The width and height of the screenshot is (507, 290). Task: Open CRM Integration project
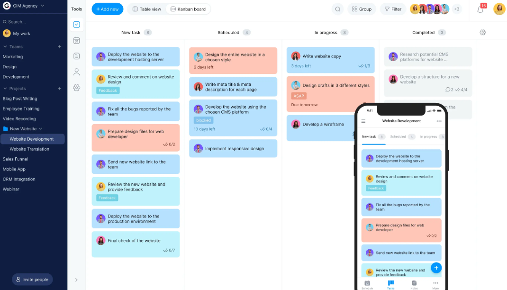coord(19,179)
